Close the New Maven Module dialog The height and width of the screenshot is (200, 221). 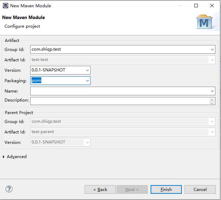click(x=212, y=6)
